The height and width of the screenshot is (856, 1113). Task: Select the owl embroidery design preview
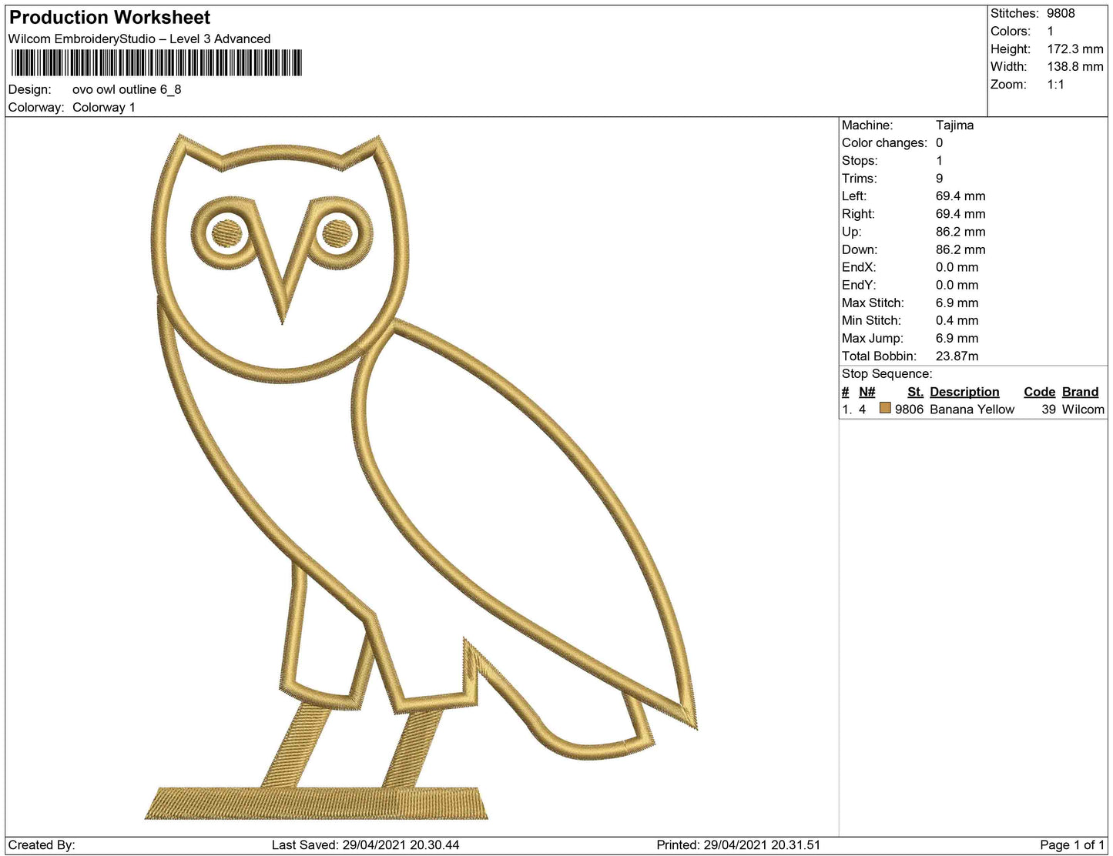click(421, 477)
